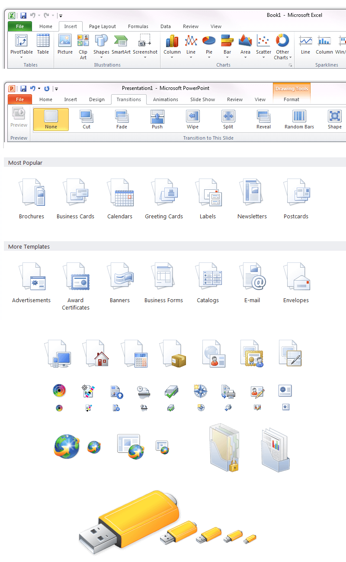Open the Scatter chart dropdown
This screenshot has height=562, width=346.
coord(263,47)
